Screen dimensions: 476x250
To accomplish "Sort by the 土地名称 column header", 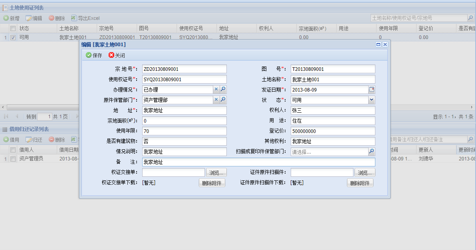I will click(x=77, y=28).
